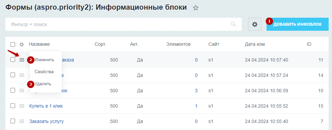Add the page to favorites with the star icon
The height and width of the screenshot is (130, 332).
click(x=196, y=8)
